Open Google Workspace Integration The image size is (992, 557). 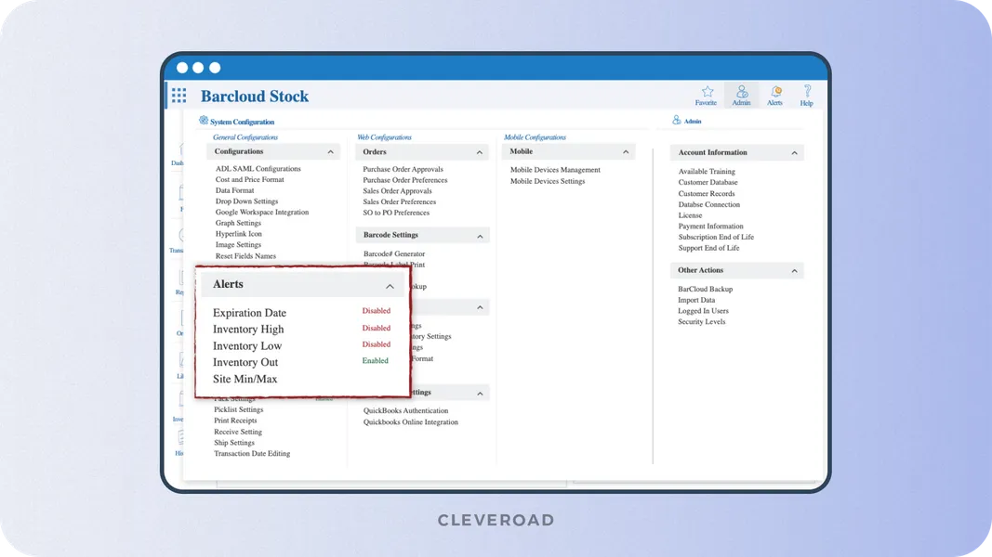pos(262,213)
